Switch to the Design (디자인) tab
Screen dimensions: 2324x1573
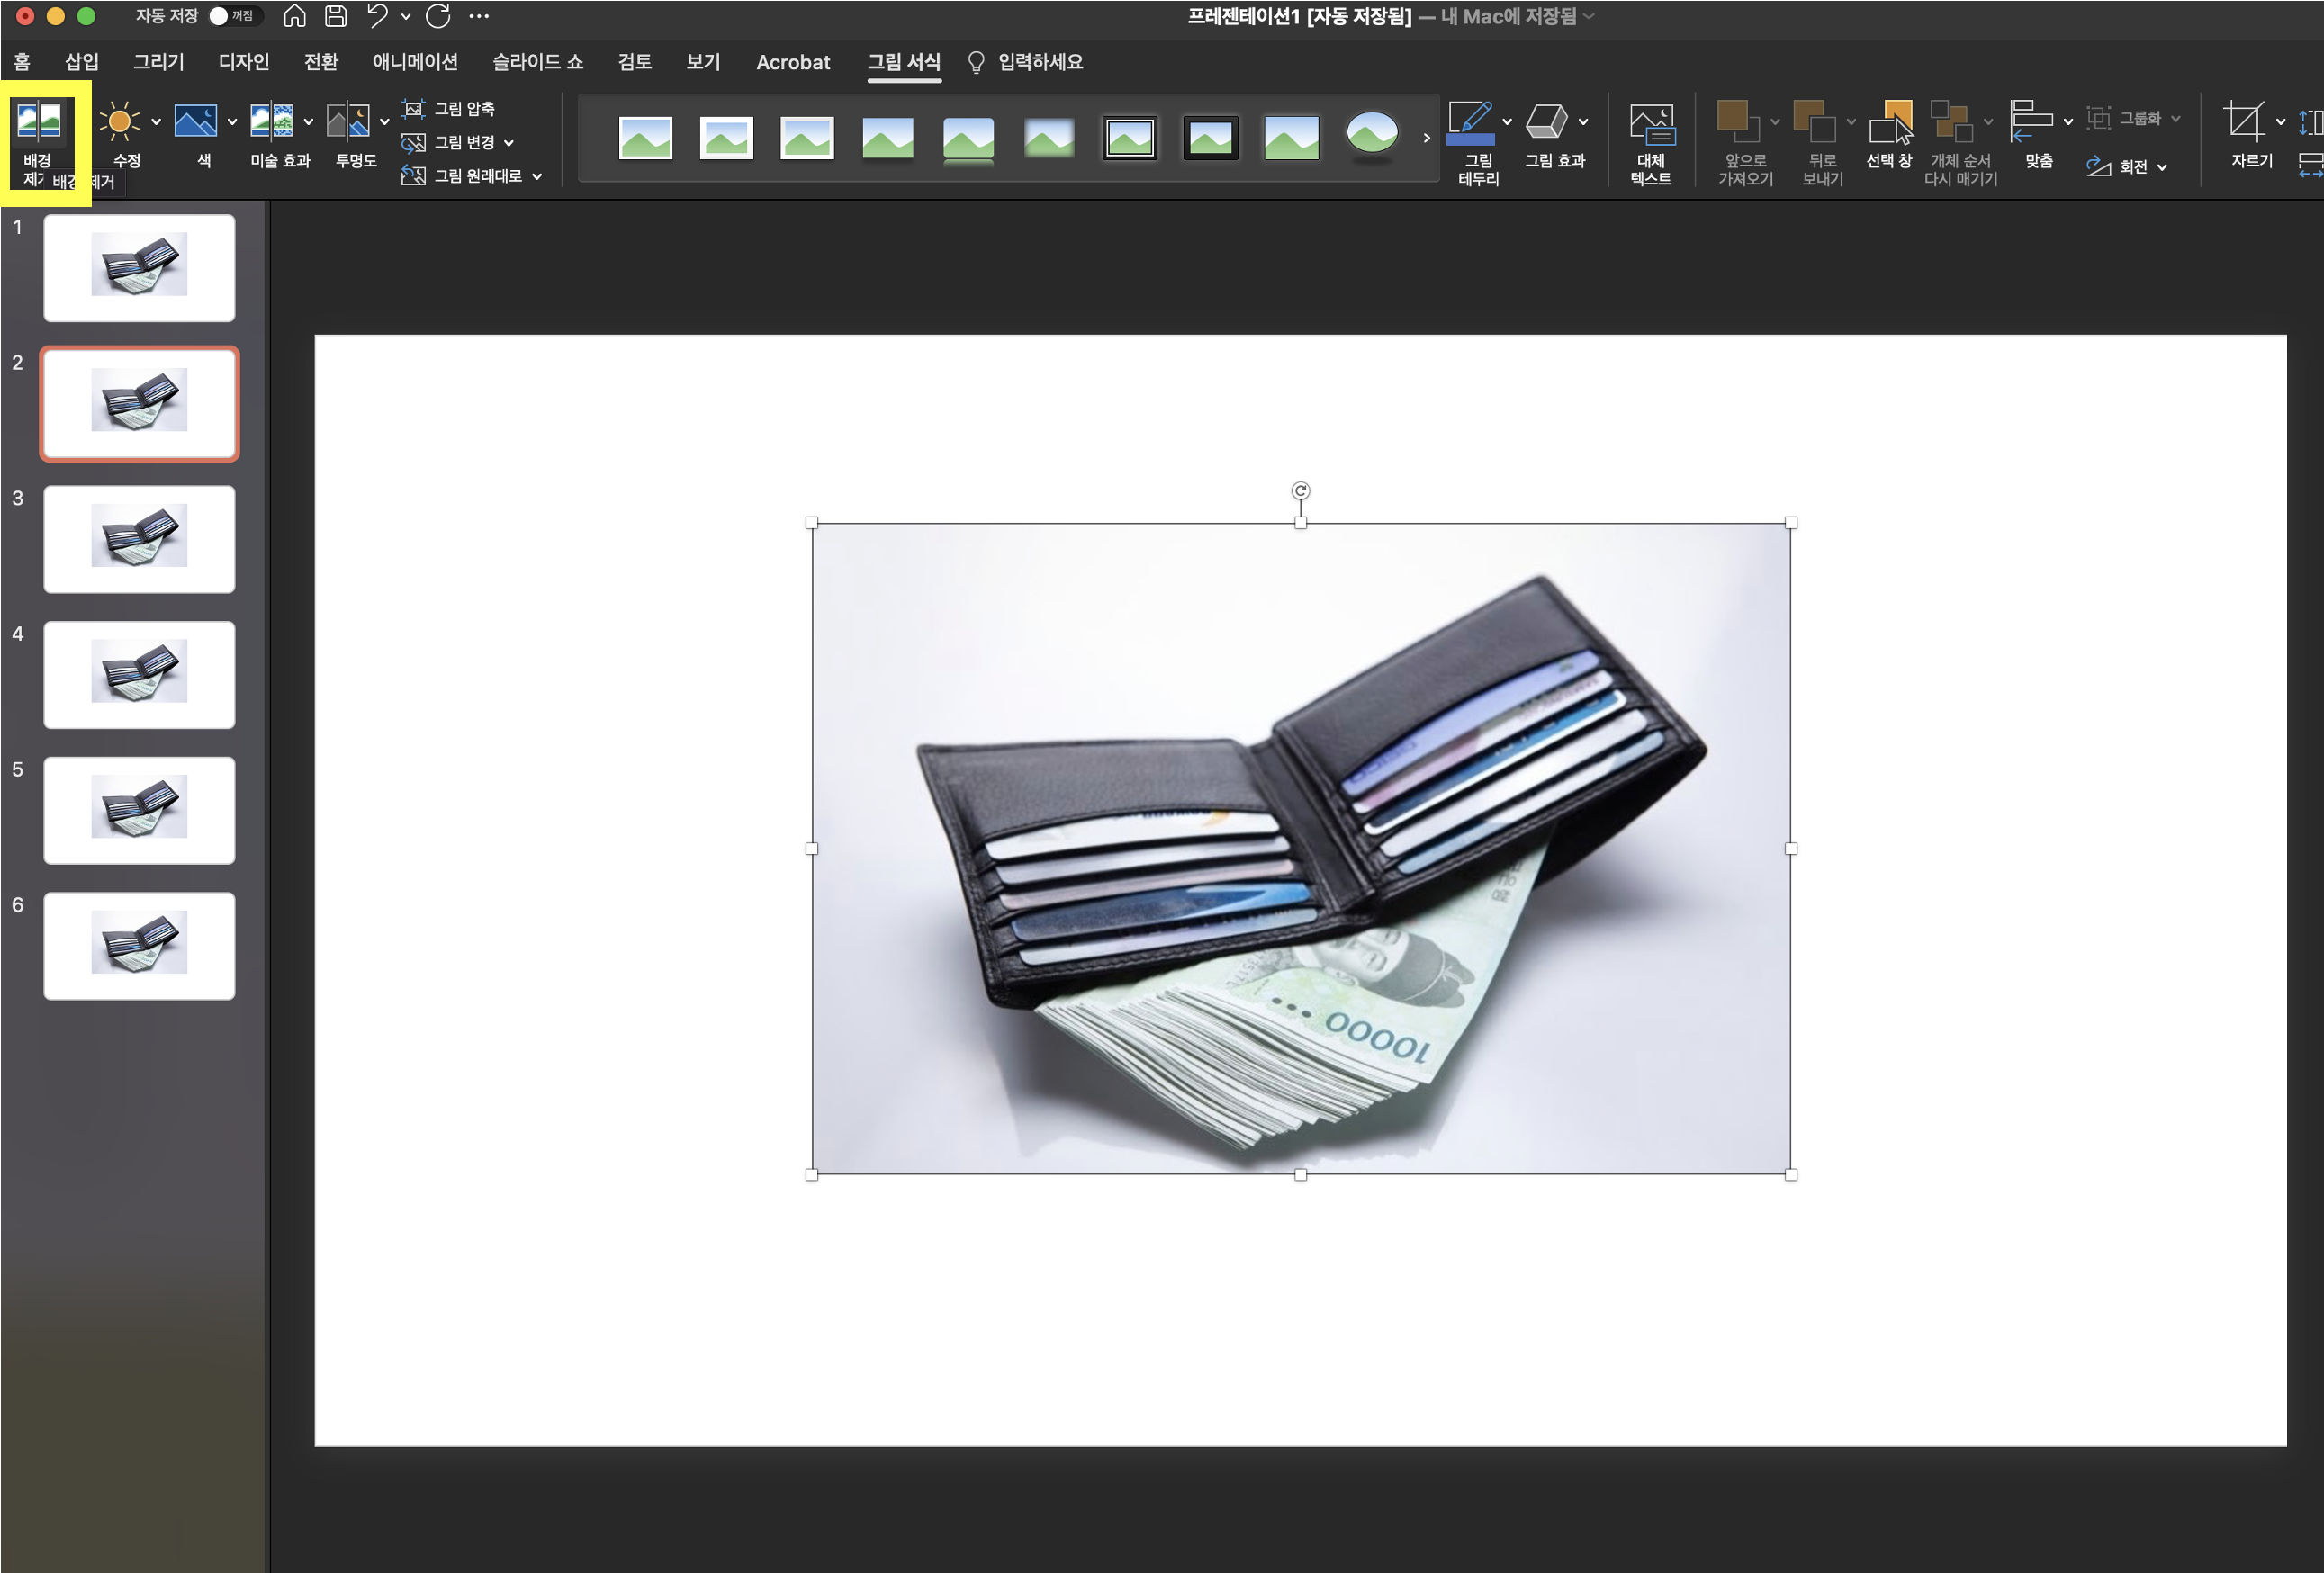pos(243,62)
